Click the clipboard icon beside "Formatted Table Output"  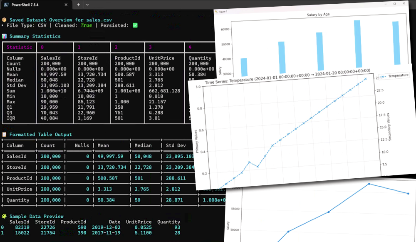coord(4,135)
